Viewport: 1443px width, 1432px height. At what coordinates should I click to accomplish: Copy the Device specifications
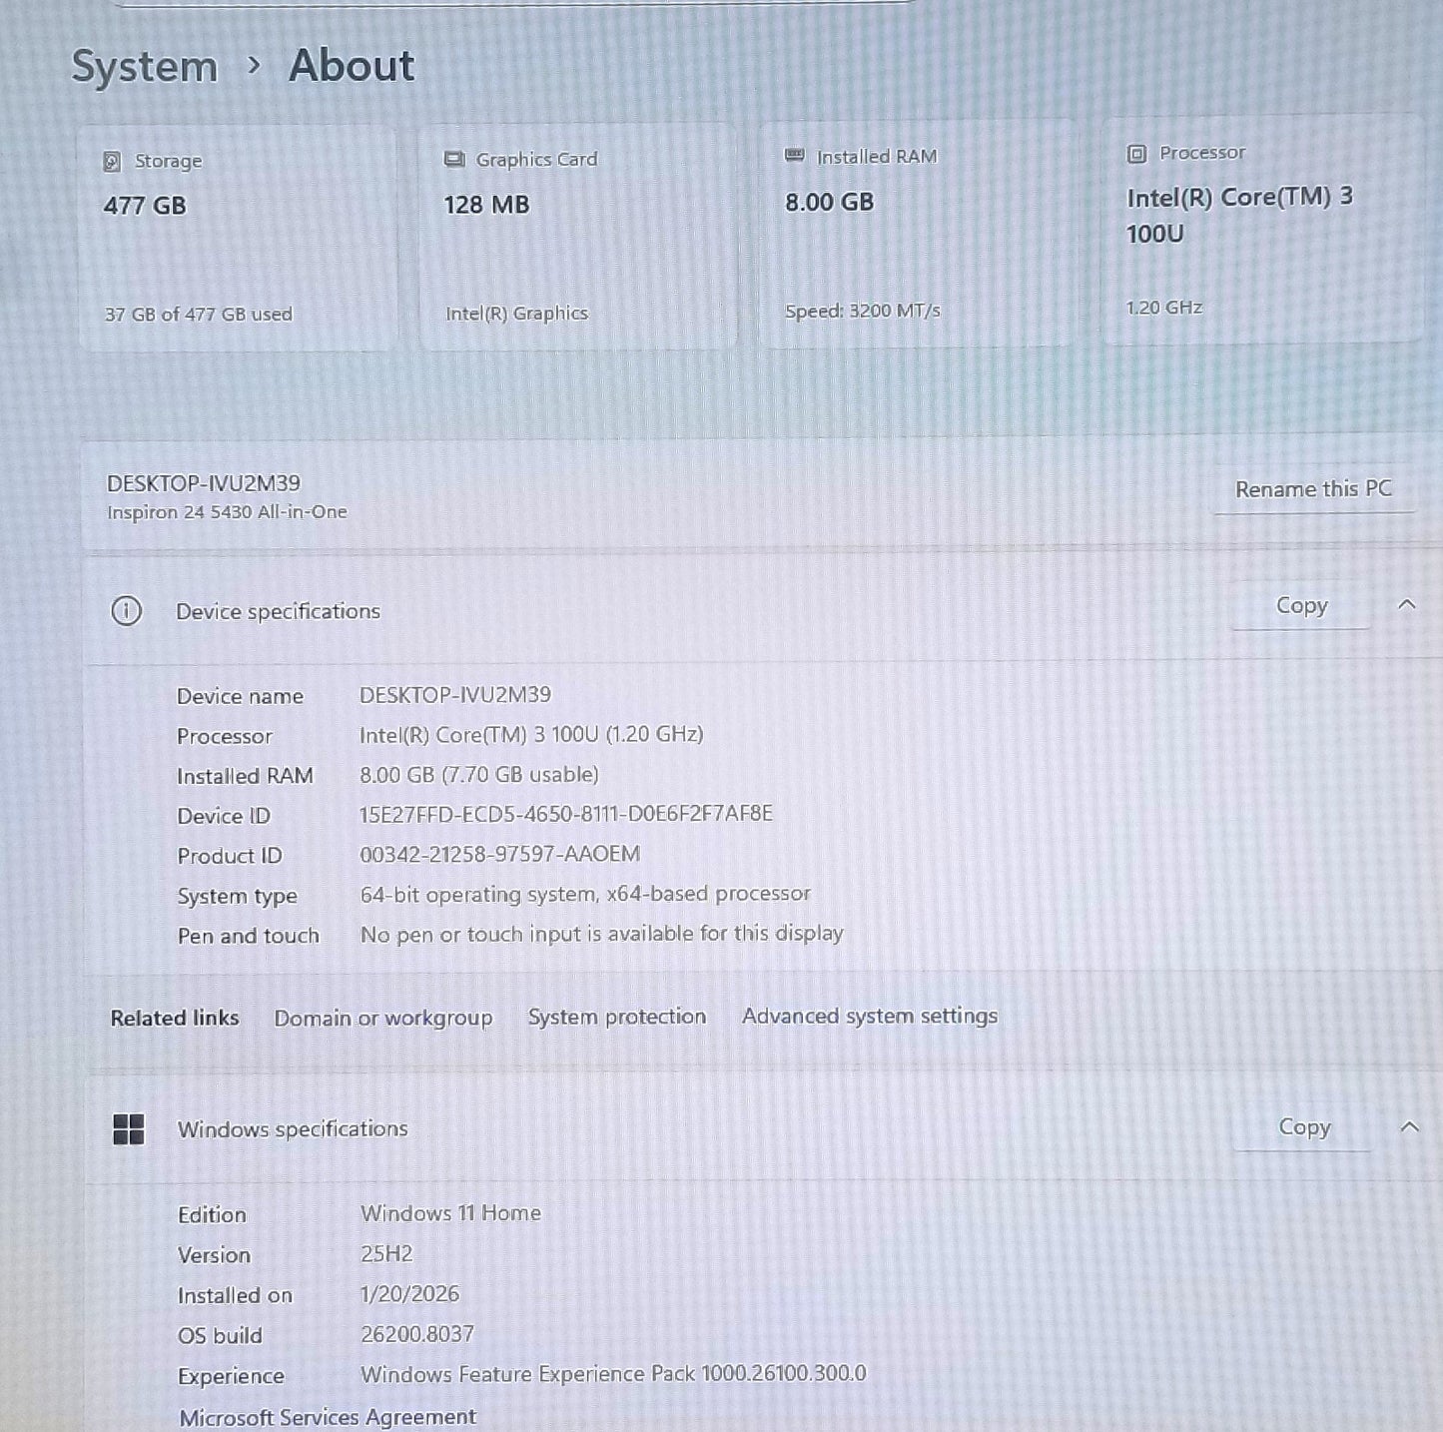pyautogui.click(x=1301, y=606)
